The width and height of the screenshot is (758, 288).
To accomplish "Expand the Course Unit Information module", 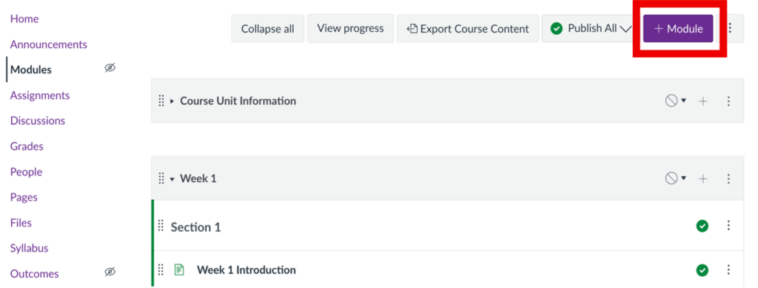I will click(x=172, y=101).
